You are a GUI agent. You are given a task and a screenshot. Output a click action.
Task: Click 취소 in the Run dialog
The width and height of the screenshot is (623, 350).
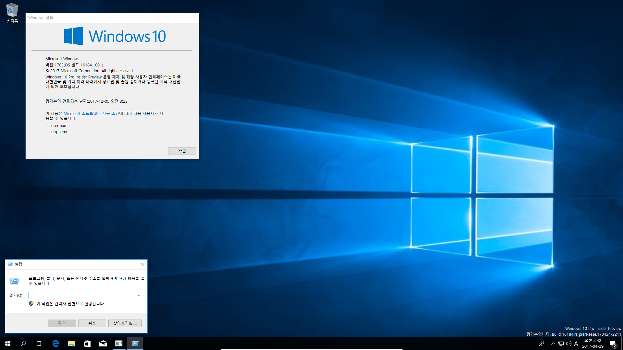92,323
